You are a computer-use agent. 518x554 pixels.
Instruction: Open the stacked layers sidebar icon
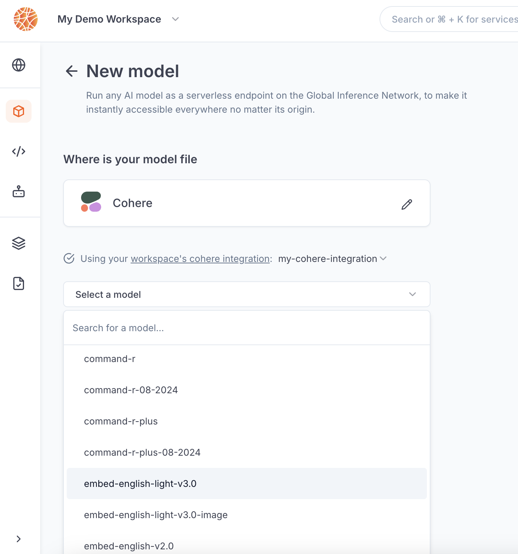[19, 243]
